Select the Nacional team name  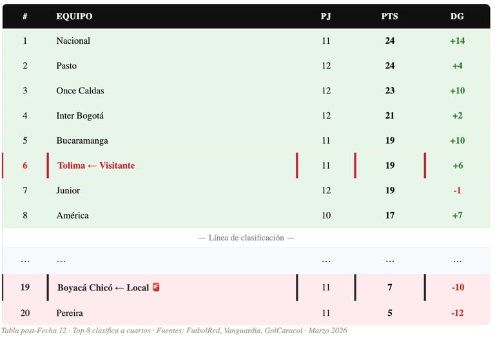[73, 41]
